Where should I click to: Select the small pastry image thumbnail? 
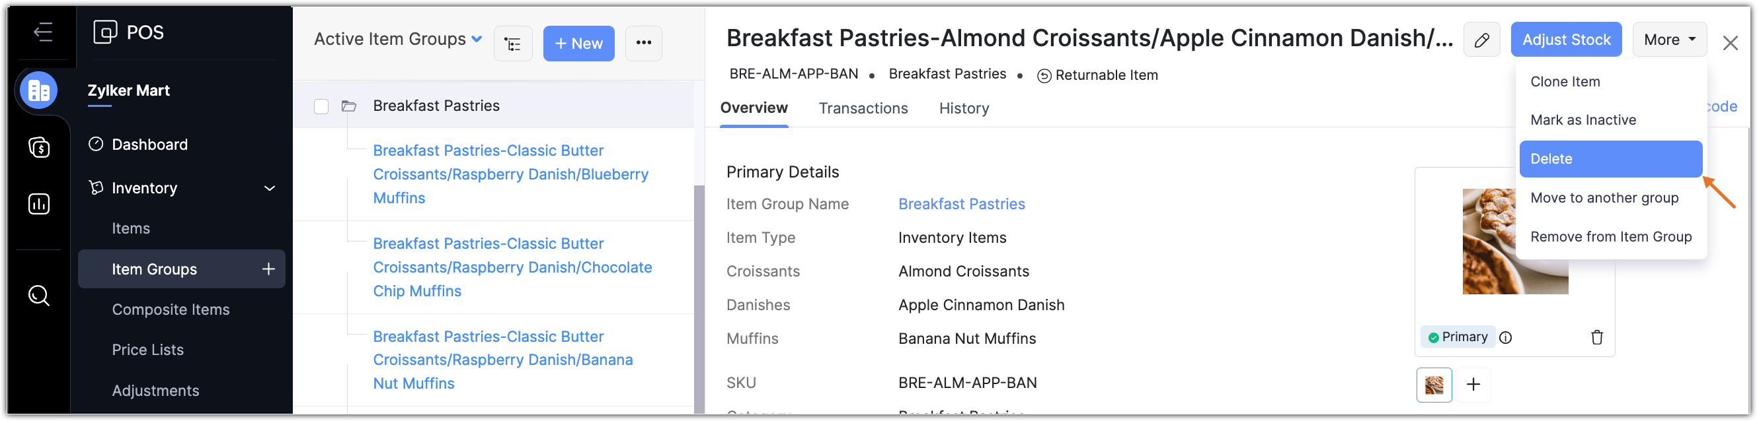click(x=1434, y=385)
